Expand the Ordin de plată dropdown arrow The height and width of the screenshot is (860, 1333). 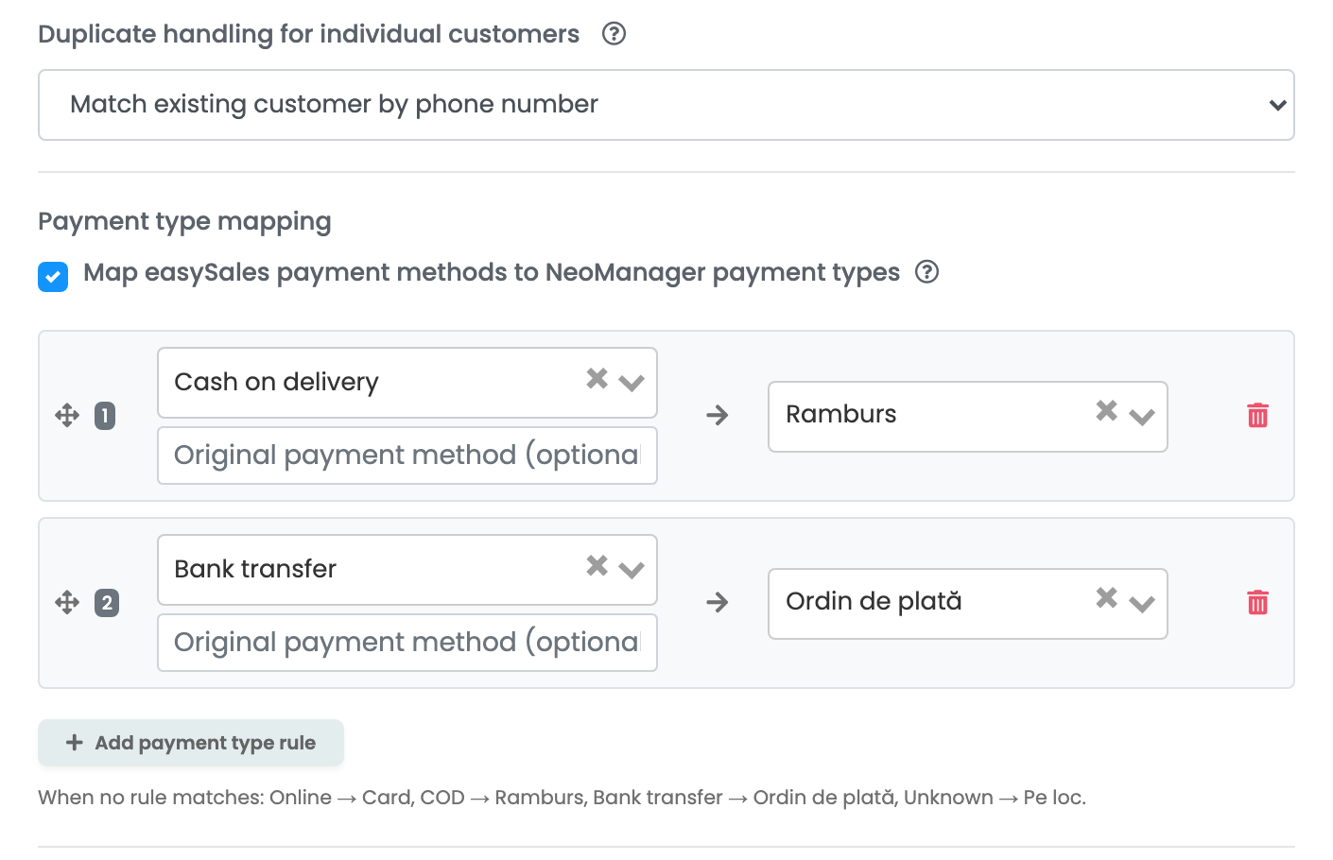1142,604
